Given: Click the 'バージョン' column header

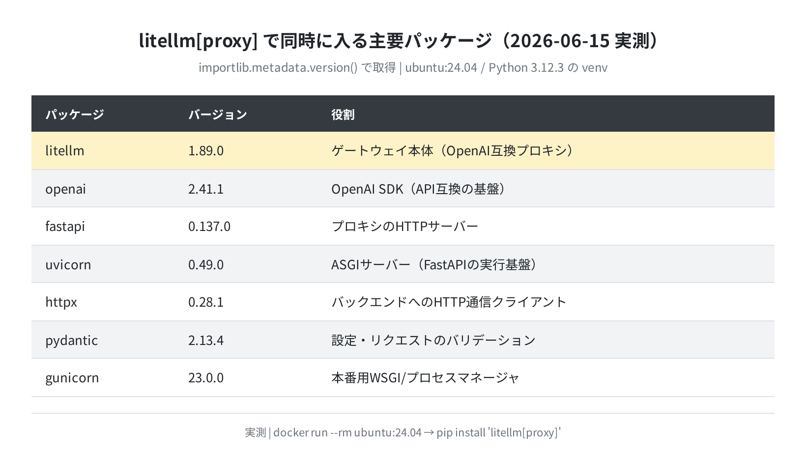Looking at the screenshot, I should point(218,115).
